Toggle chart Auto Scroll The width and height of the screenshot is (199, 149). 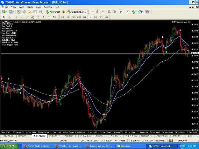(x=121, y=12)
